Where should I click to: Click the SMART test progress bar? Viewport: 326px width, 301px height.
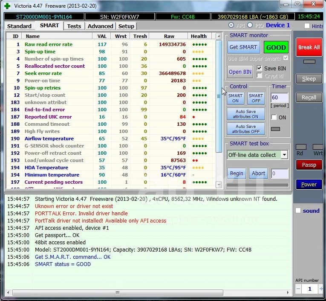[257, 185]
